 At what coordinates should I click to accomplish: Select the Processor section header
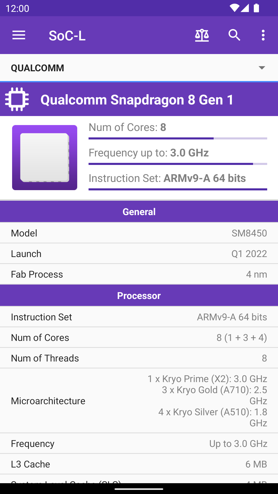[139, 296]
